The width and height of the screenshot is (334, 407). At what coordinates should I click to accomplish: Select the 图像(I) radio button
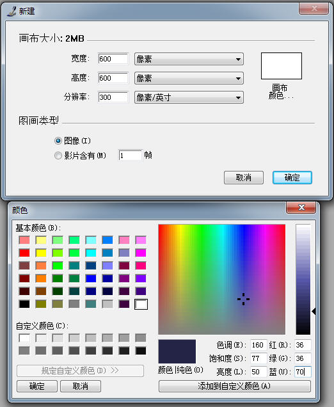[x=58, y=141]
